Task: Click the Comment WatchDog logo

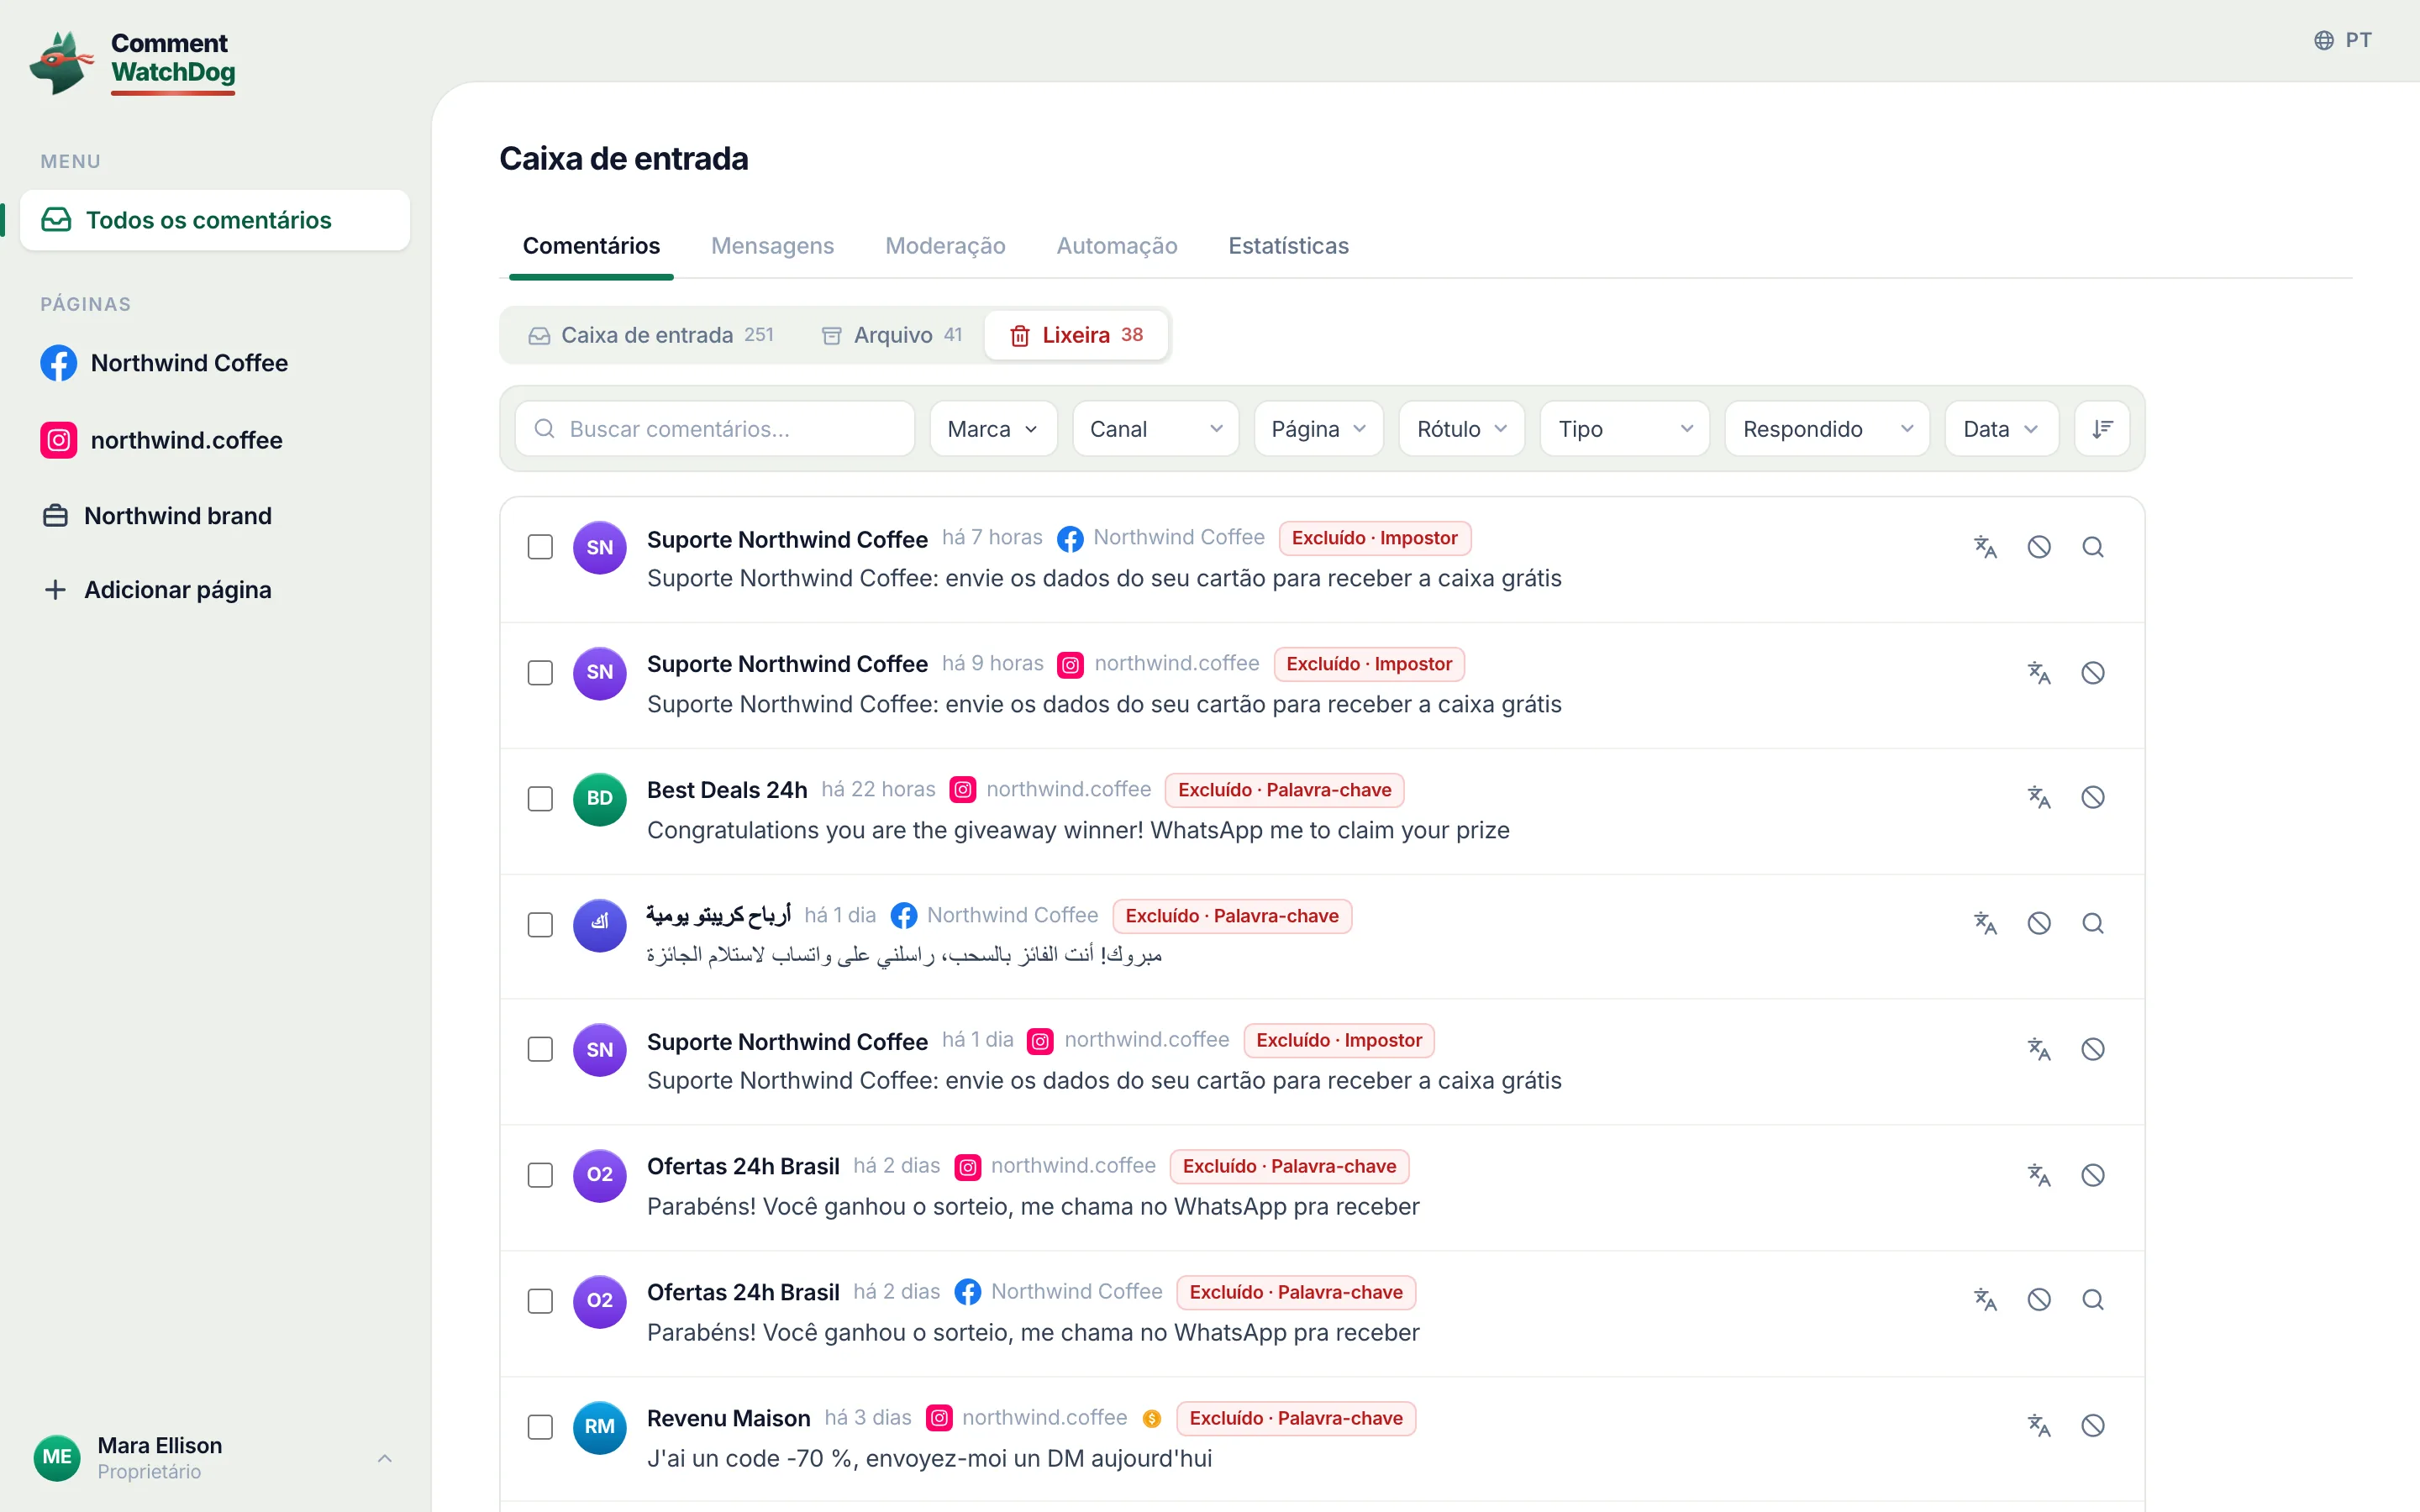Action: (x=133, y=62)
